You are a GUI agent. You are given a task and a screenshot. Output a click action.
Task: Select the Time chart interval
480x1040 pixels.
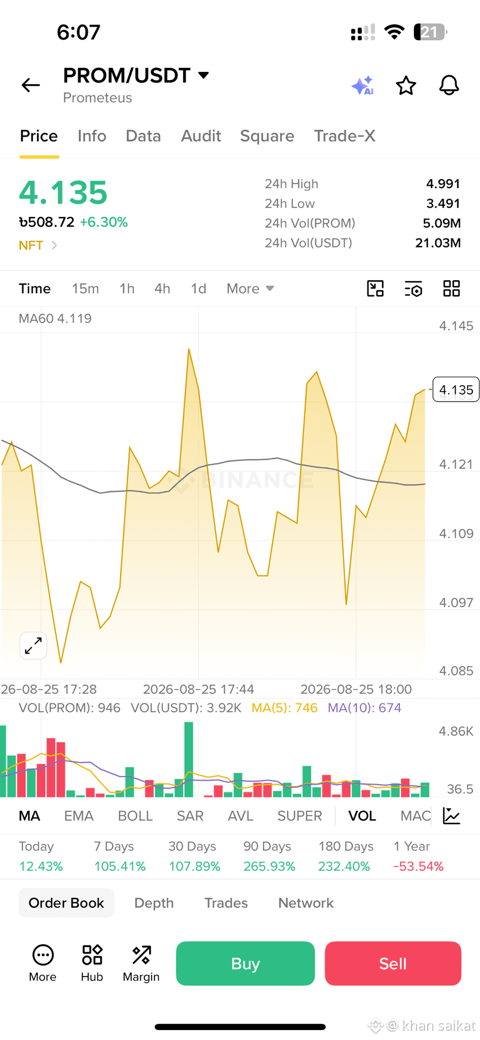35,288
